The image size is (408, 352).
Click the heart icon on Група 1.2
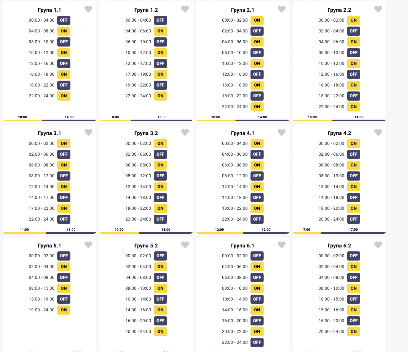pos(185,9)
